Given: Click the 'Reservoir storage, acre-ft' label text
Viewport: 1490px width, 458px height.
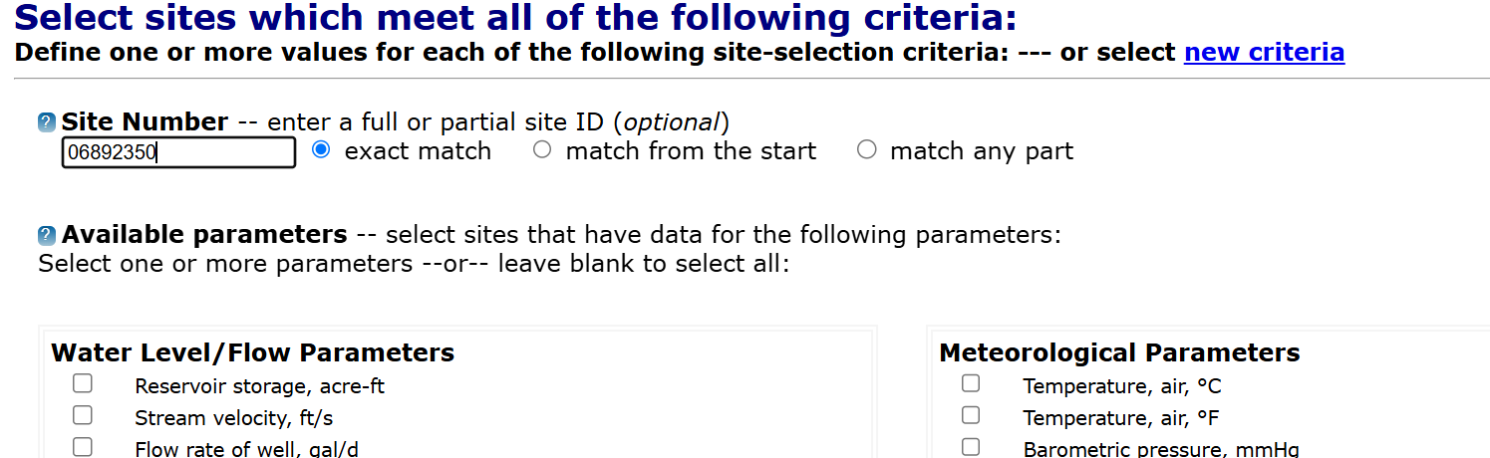Looking at the screenshot, I should point(259,386).
